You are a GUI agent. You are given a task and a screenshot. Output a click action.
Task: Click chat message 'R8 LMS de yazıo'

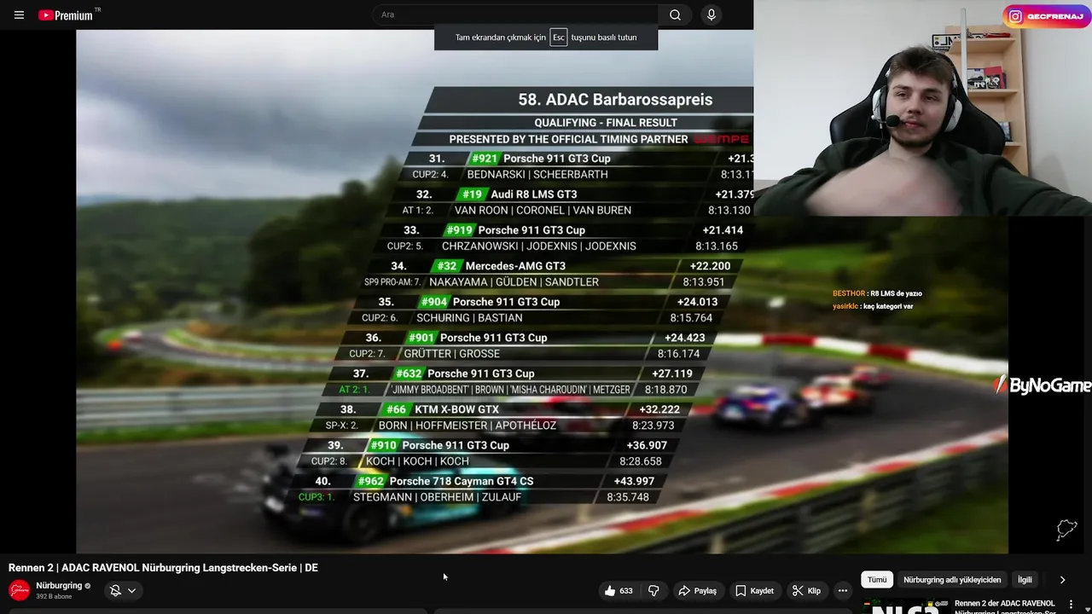(897, 293)
